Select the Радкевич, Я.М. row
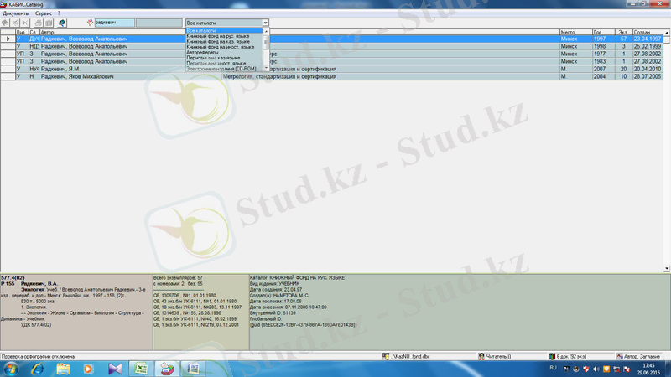 click(x=331, y=69)
